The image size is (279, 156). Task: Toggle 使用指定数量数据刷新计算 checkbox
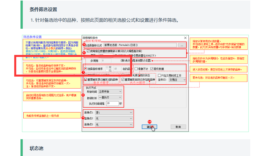click(x=89, y=51)
